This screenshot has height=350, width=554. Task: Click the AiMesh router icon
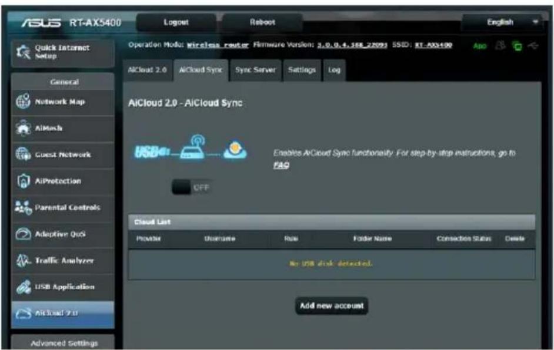coord(24,127)
